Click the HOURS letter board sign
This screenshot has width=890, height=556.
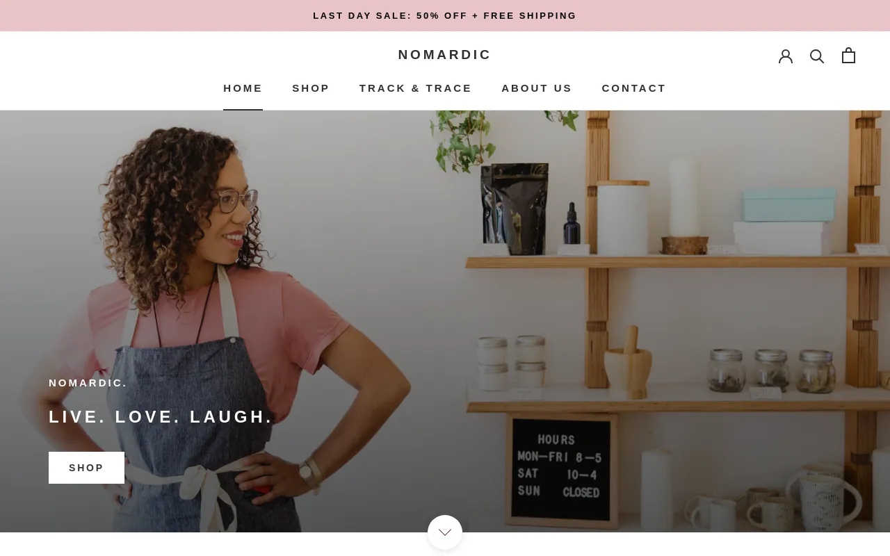(561, 469)
